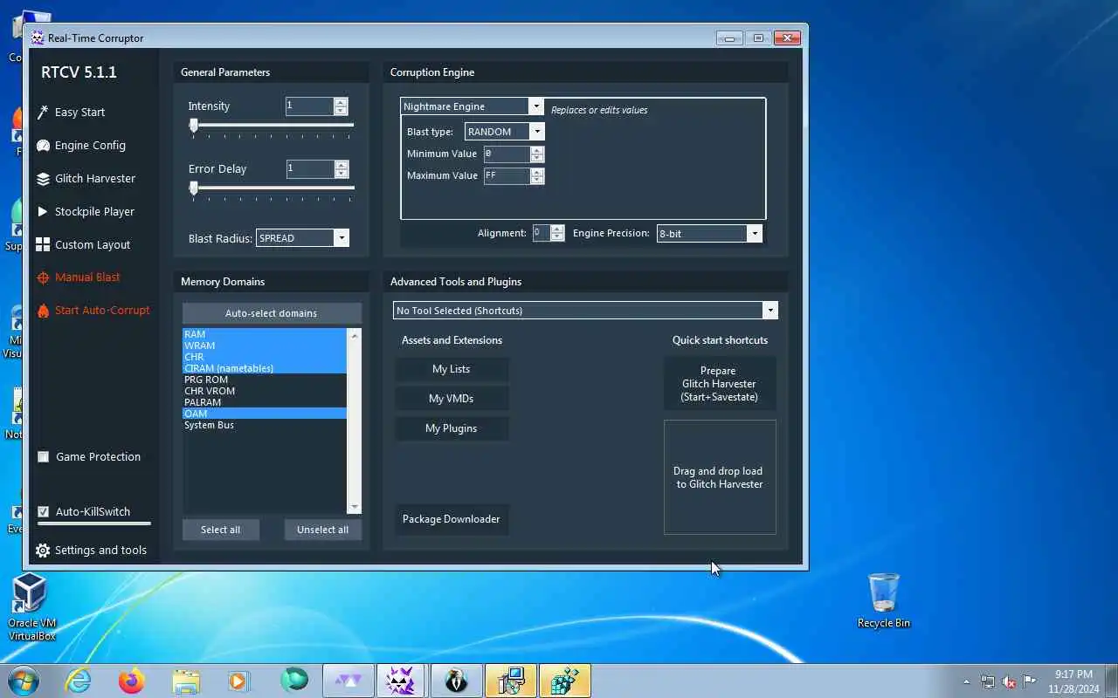Open Recycle Bin desktop icon
The width and height of the screenshot is (1118, 698).
click(884, 600)
